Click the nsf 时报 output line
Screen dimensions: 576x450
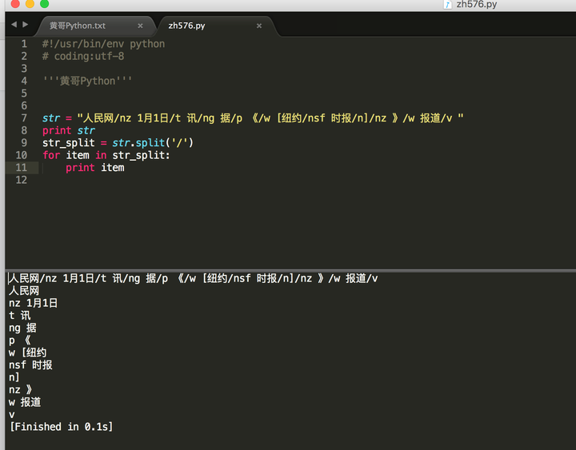click(x=30, y=364)
